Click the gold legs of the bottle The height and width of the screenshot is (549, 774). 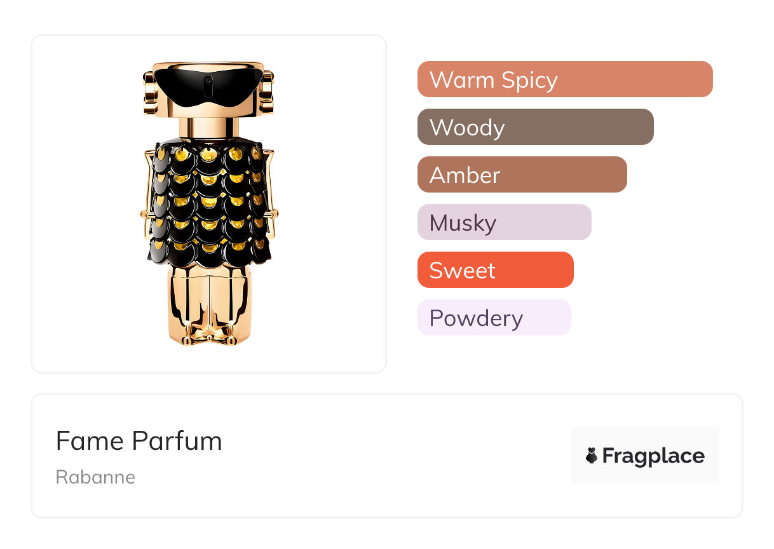pyautogui.click(x=208, y=305)
